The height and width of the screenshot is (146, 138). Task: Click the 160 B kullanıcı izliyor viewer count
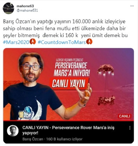coord(64,139)
